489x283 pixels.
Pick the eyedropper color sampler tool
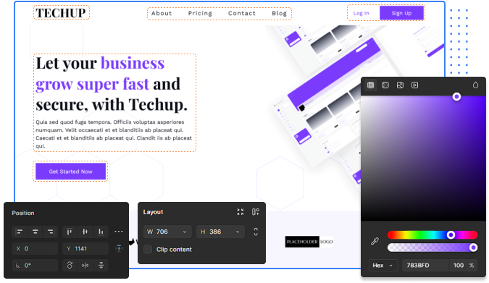[375, 241]
